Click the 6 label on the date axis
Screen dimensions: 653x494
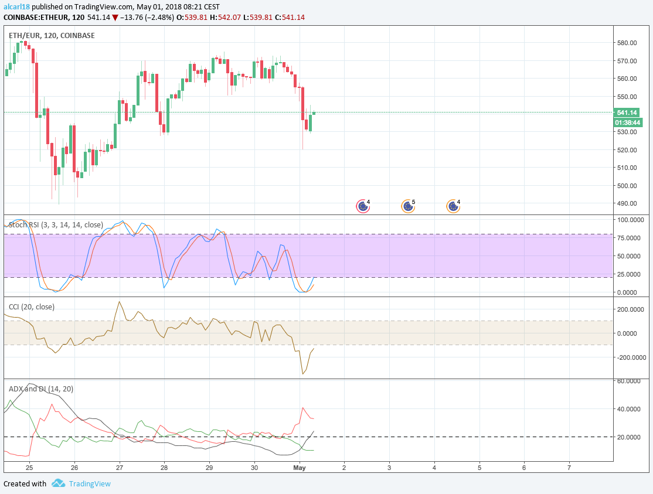(x=524, y=468)
